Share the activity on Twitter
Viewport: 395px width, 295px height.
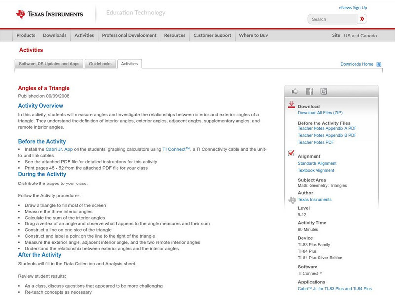323,91
